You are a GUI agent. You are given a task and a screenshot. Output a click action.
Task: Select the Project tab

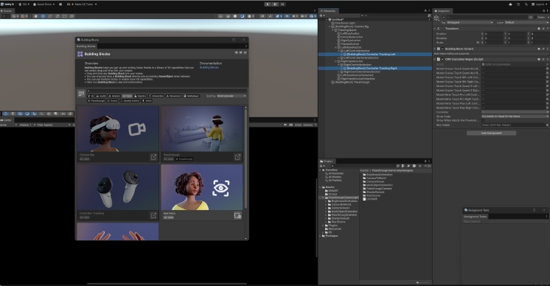(x=327, y=161)
